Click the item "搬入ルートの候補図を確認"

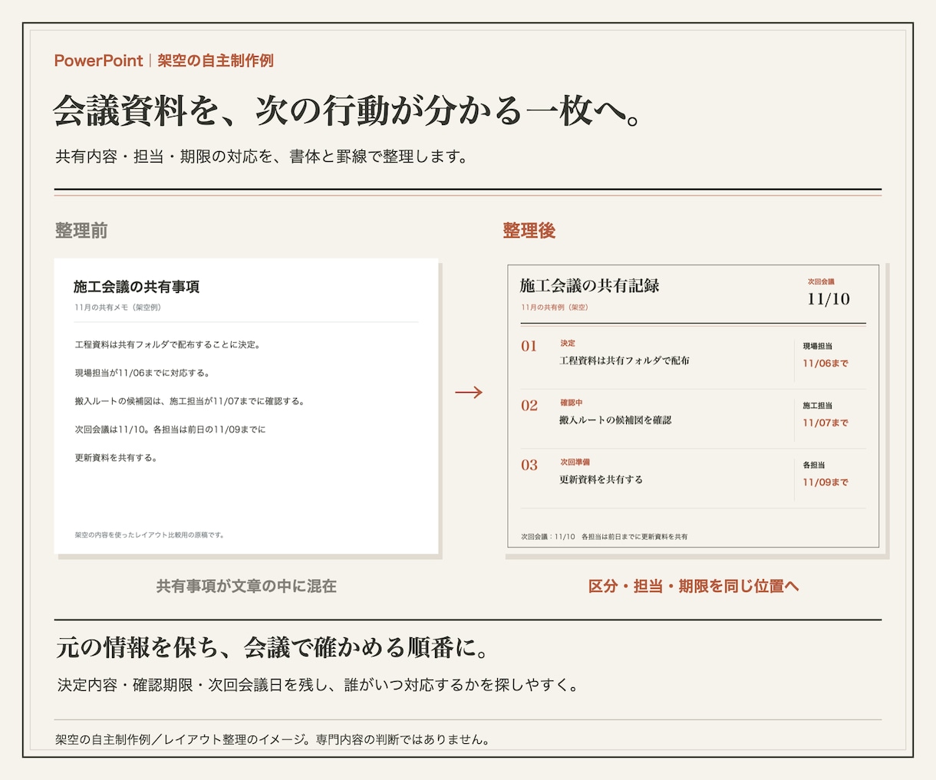tap(615, 420)
